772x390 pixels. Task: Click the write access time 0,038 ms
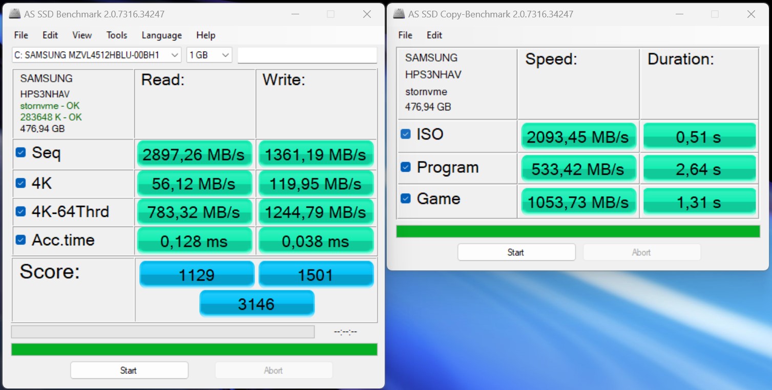tap(316, 241)
